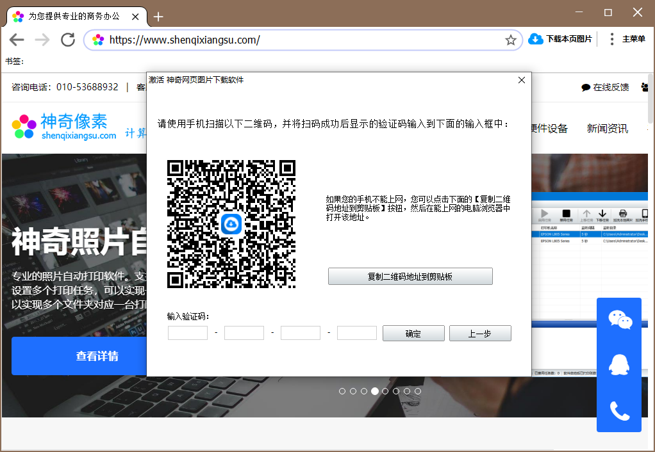Click the 书签: label in bookmarks bar
Image resolution: width=655 pixels, height=452 pixels.
point(15,61)
